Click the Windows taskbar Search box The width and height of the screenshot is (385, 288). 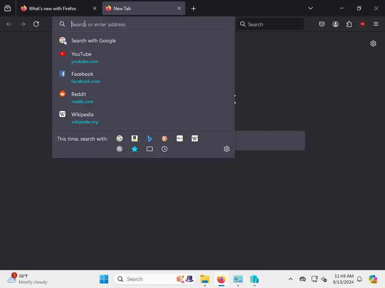pyautogui.click(x=155, y=279)
